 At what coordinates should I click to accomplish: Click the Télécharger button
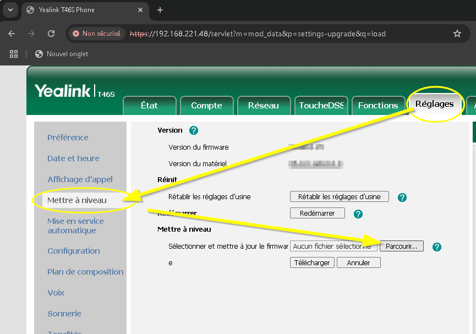(312, 262)
